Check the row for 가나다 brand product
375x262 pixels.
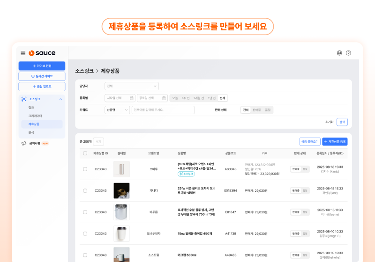coord(85,191)
